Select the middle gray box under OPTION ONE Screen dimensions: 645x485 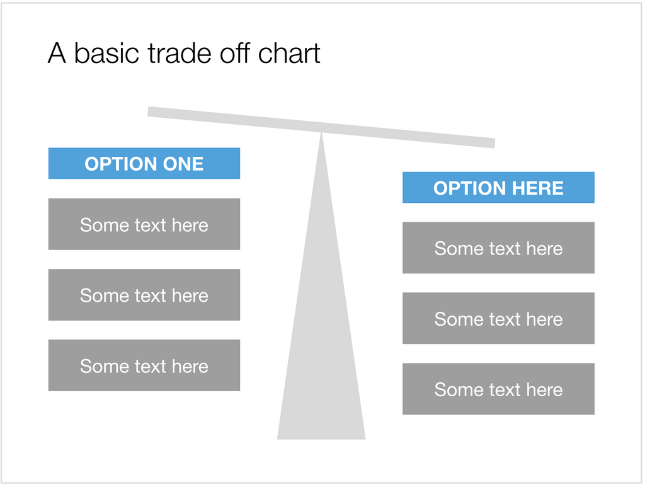click(144, 295)
